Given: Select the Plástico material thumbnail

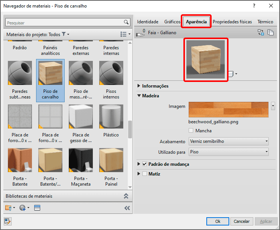Looking at the screenshot, I should [111, 117].
